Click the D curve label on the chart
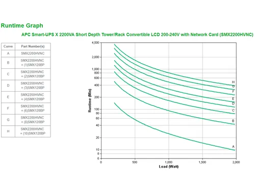255x191 pixels. click(233, 103)
